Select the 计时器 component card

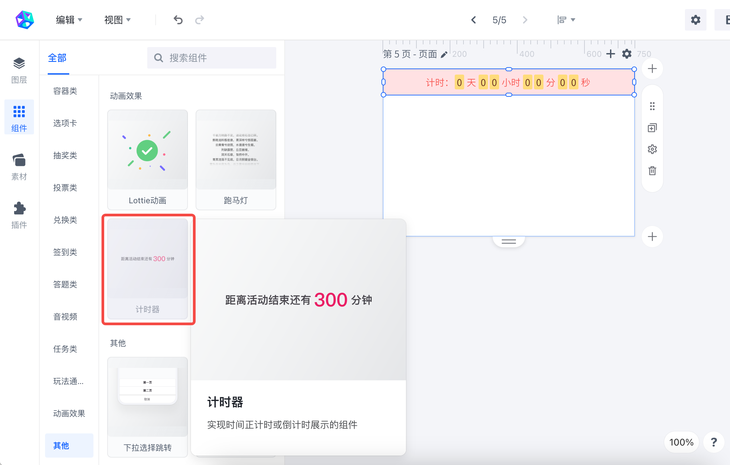[148, 269]
